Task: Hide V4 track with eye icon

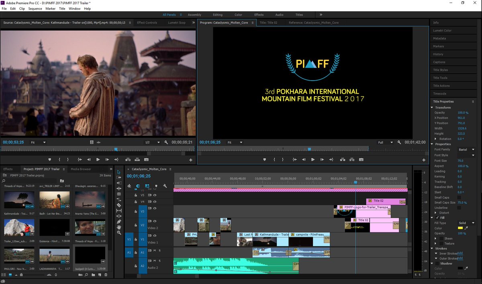Action: (x=155, y=201)
